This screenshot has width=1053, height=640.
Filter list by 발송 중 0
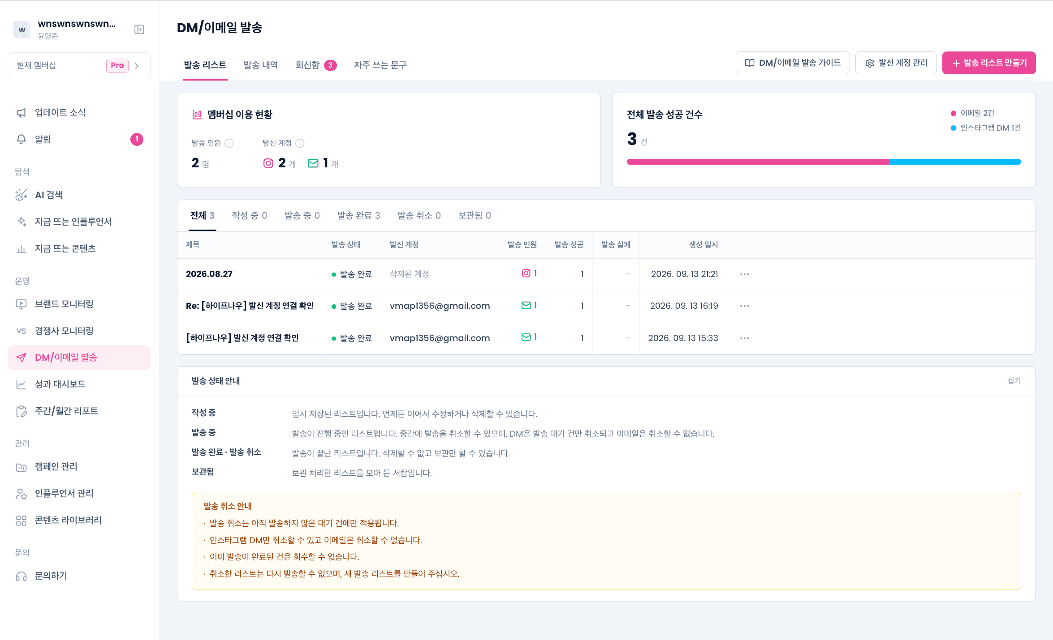pos(302,215)
